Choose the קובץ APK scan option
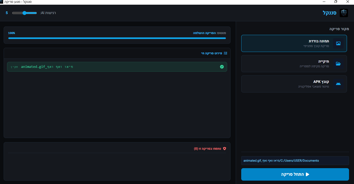 click(x=294, y=84)
